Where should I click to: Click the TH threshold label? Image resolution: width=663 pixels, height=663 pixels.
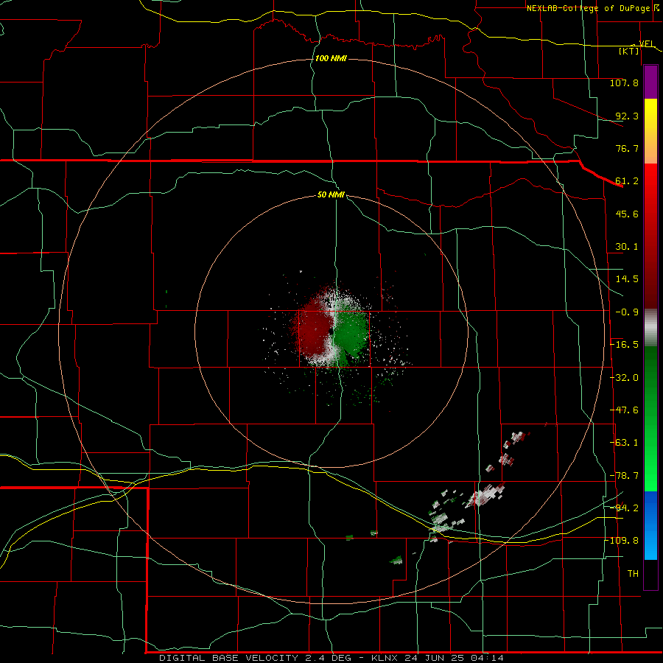point(633,574)
